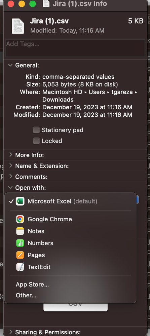This screenshot has height=336, width=150.
Task: Click the small file icon in title bar
Action: point(46,3)
